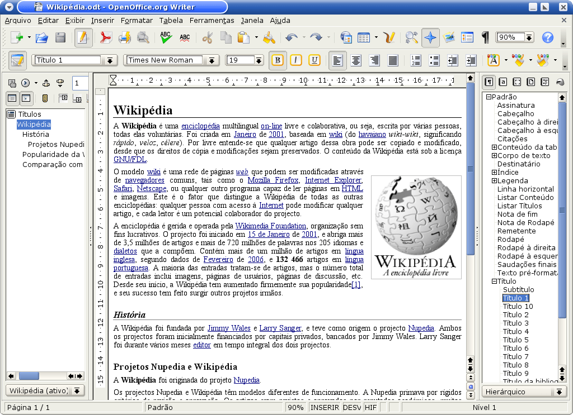Screen dimensions: 573x415
Task: Open the Formatar menu
Action: [137, 20]
